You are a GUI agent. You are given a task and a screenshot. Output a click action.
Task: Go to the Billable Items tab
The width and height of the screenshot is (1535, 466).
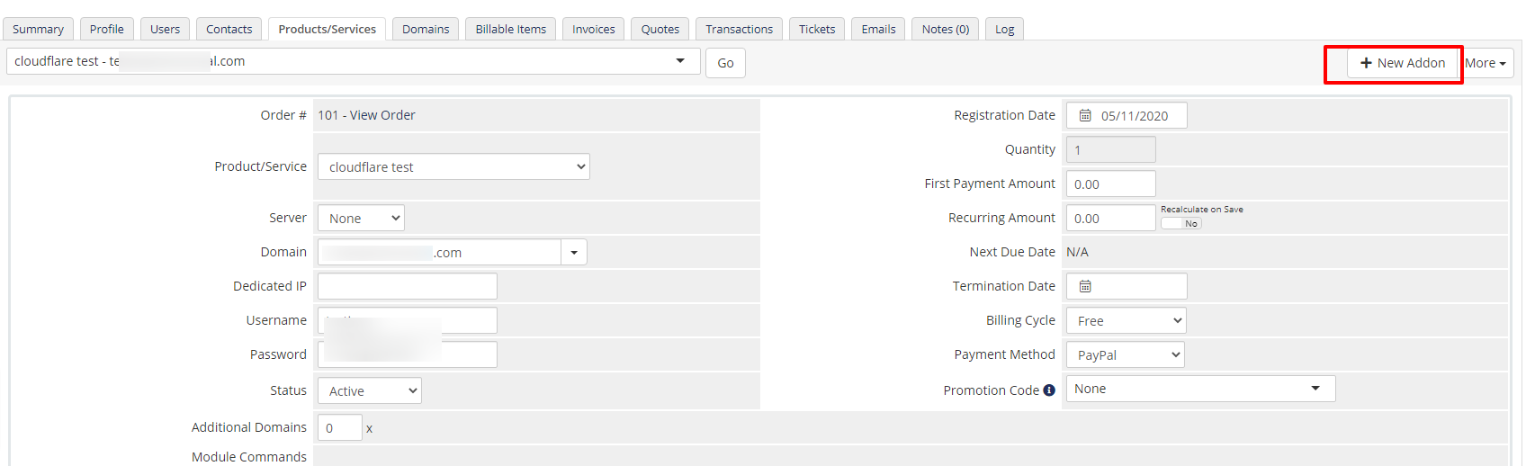click(510, 30)
